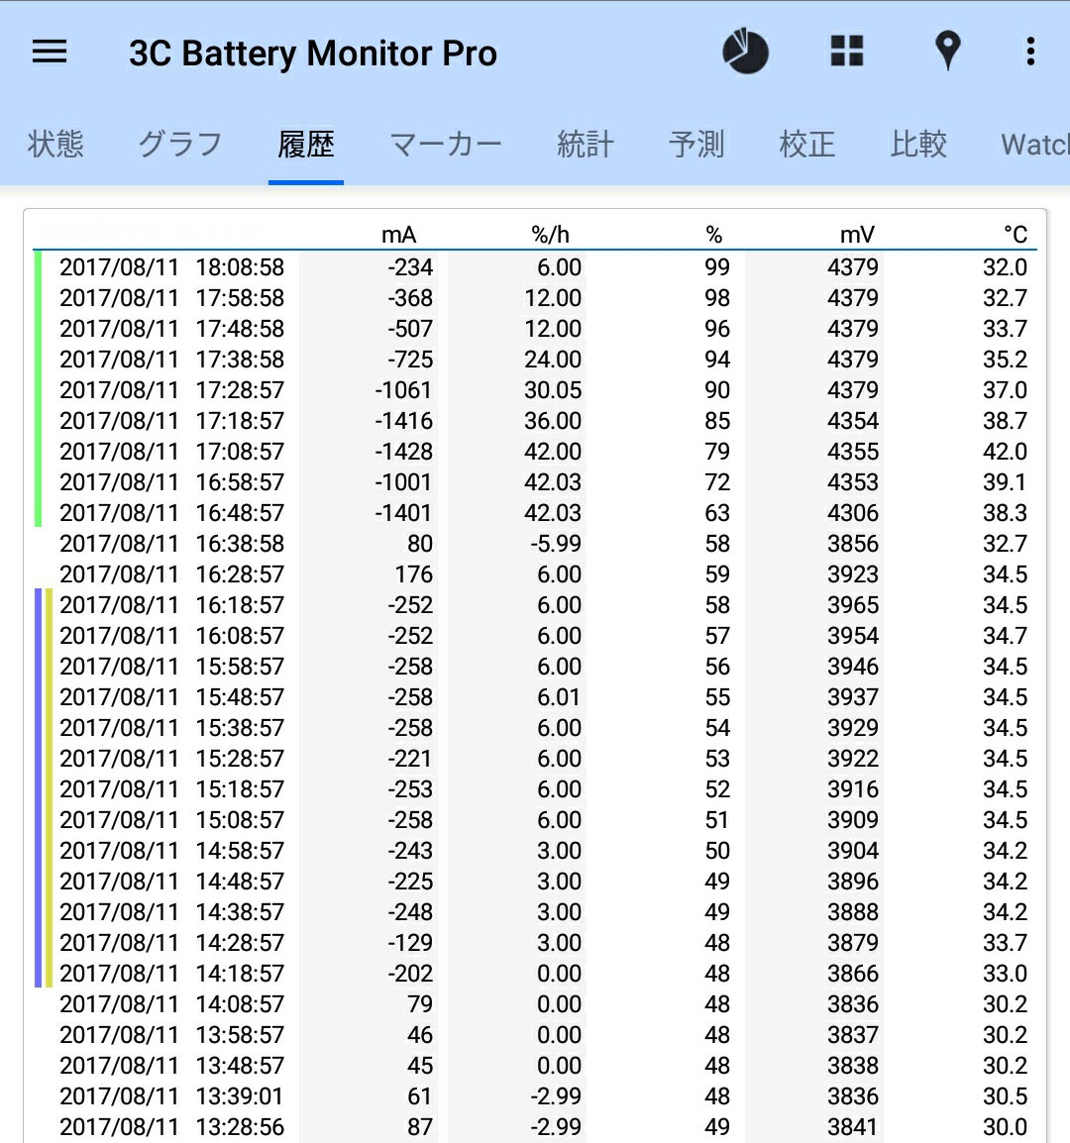The image size is (1070, 1143).
Task: Switch to the グラフ tab
Action: 180,144
